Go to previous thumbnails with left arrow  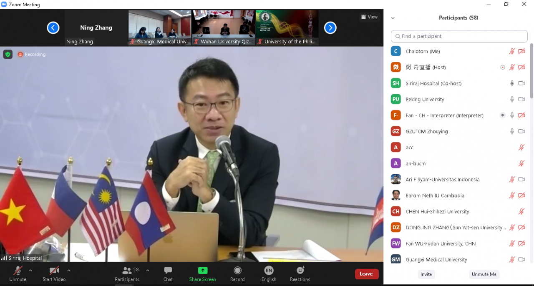tap(53, 28)
